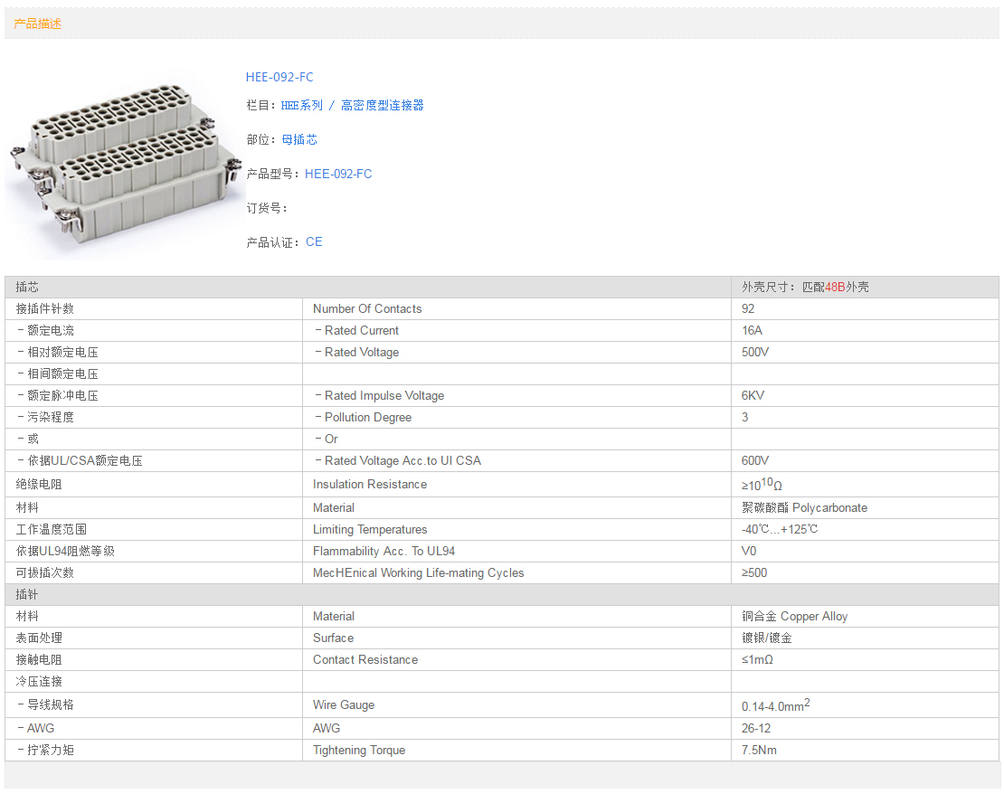Open the CE certification link

tap(314, 241)
